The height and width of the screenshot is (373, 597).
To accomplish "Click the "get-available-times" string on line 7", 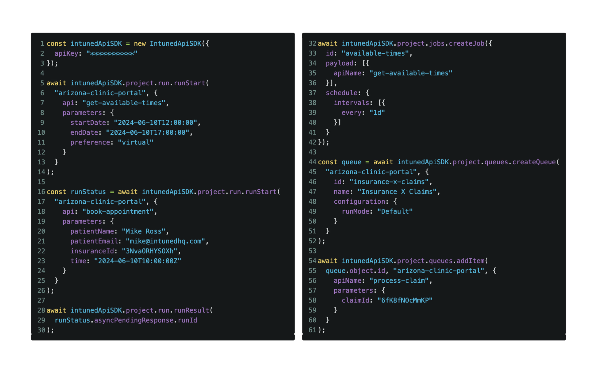I will tap(124, 103).
